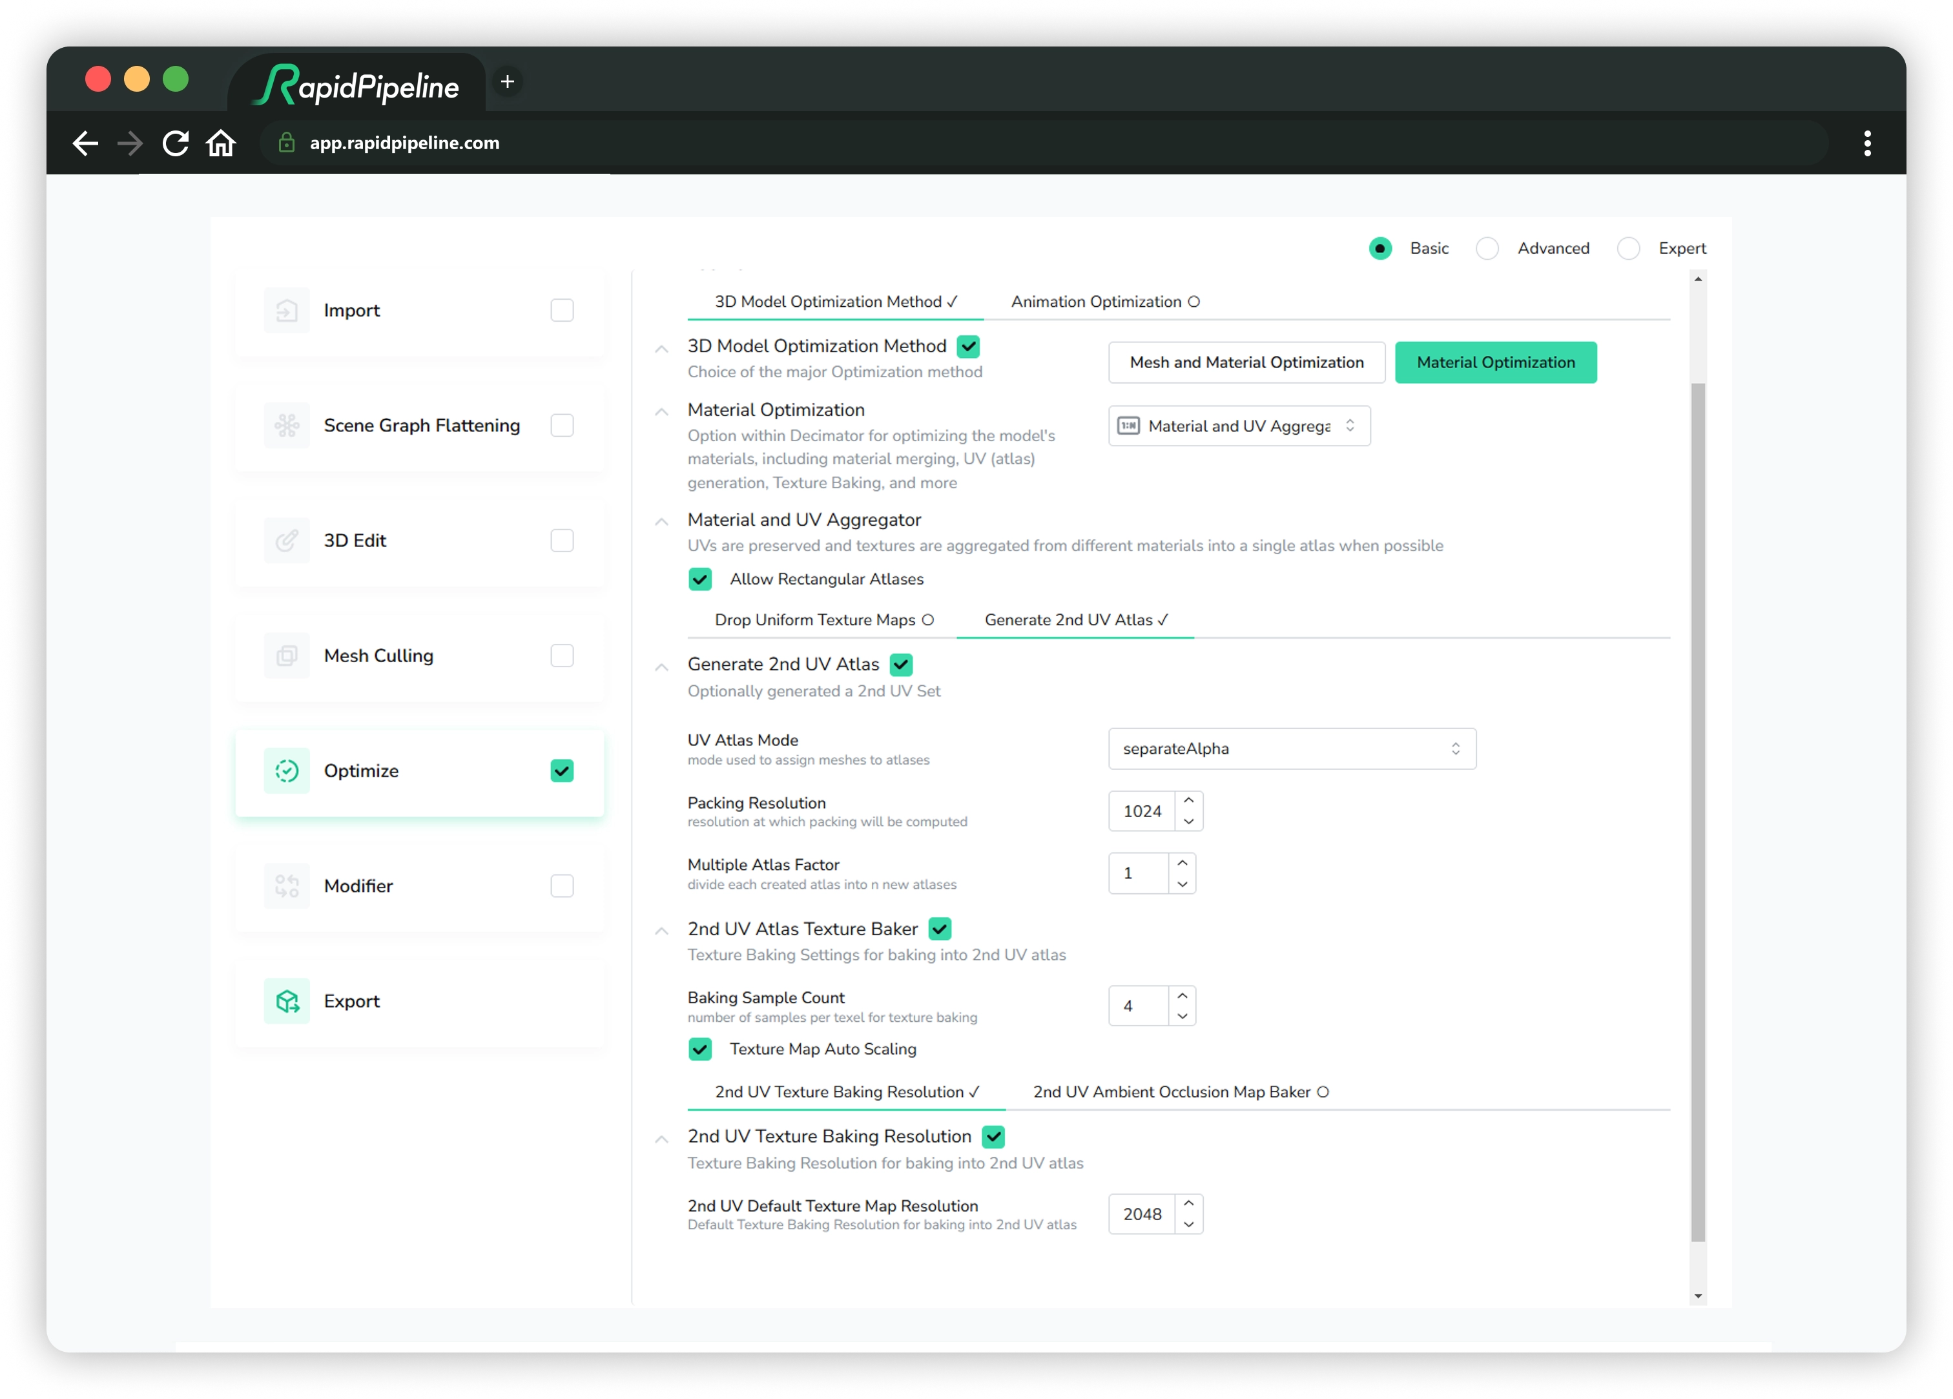The width and height of the screenshot is (1953, 1399).
Task: Enable Scene Graph Flattening checkbox
Action: click(563, 426)
